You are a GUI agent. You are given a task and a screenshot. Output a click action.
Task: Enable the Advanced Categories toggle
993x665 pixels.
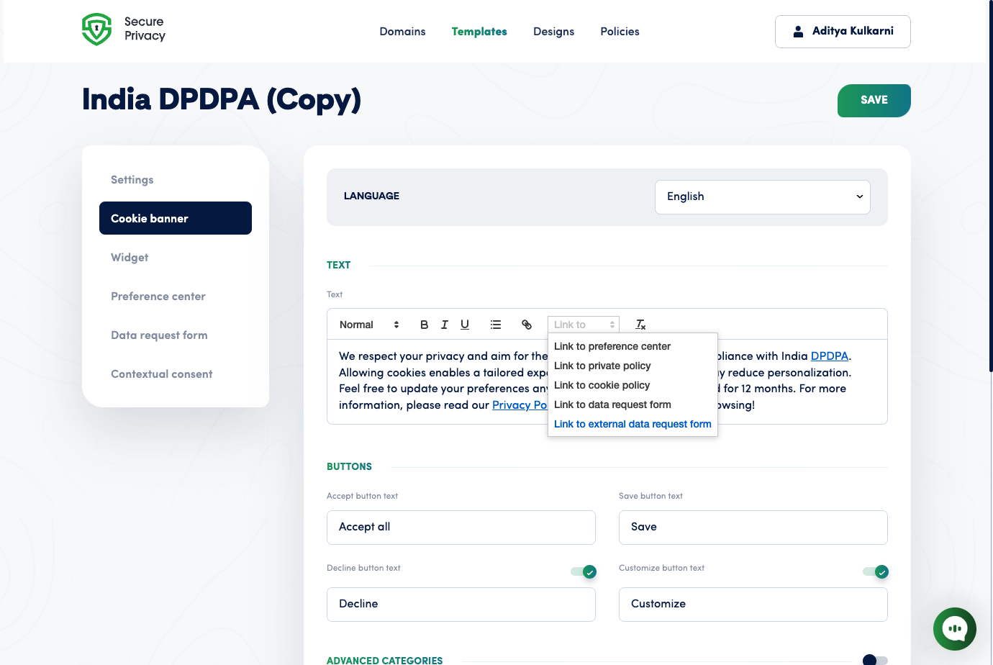875,660
